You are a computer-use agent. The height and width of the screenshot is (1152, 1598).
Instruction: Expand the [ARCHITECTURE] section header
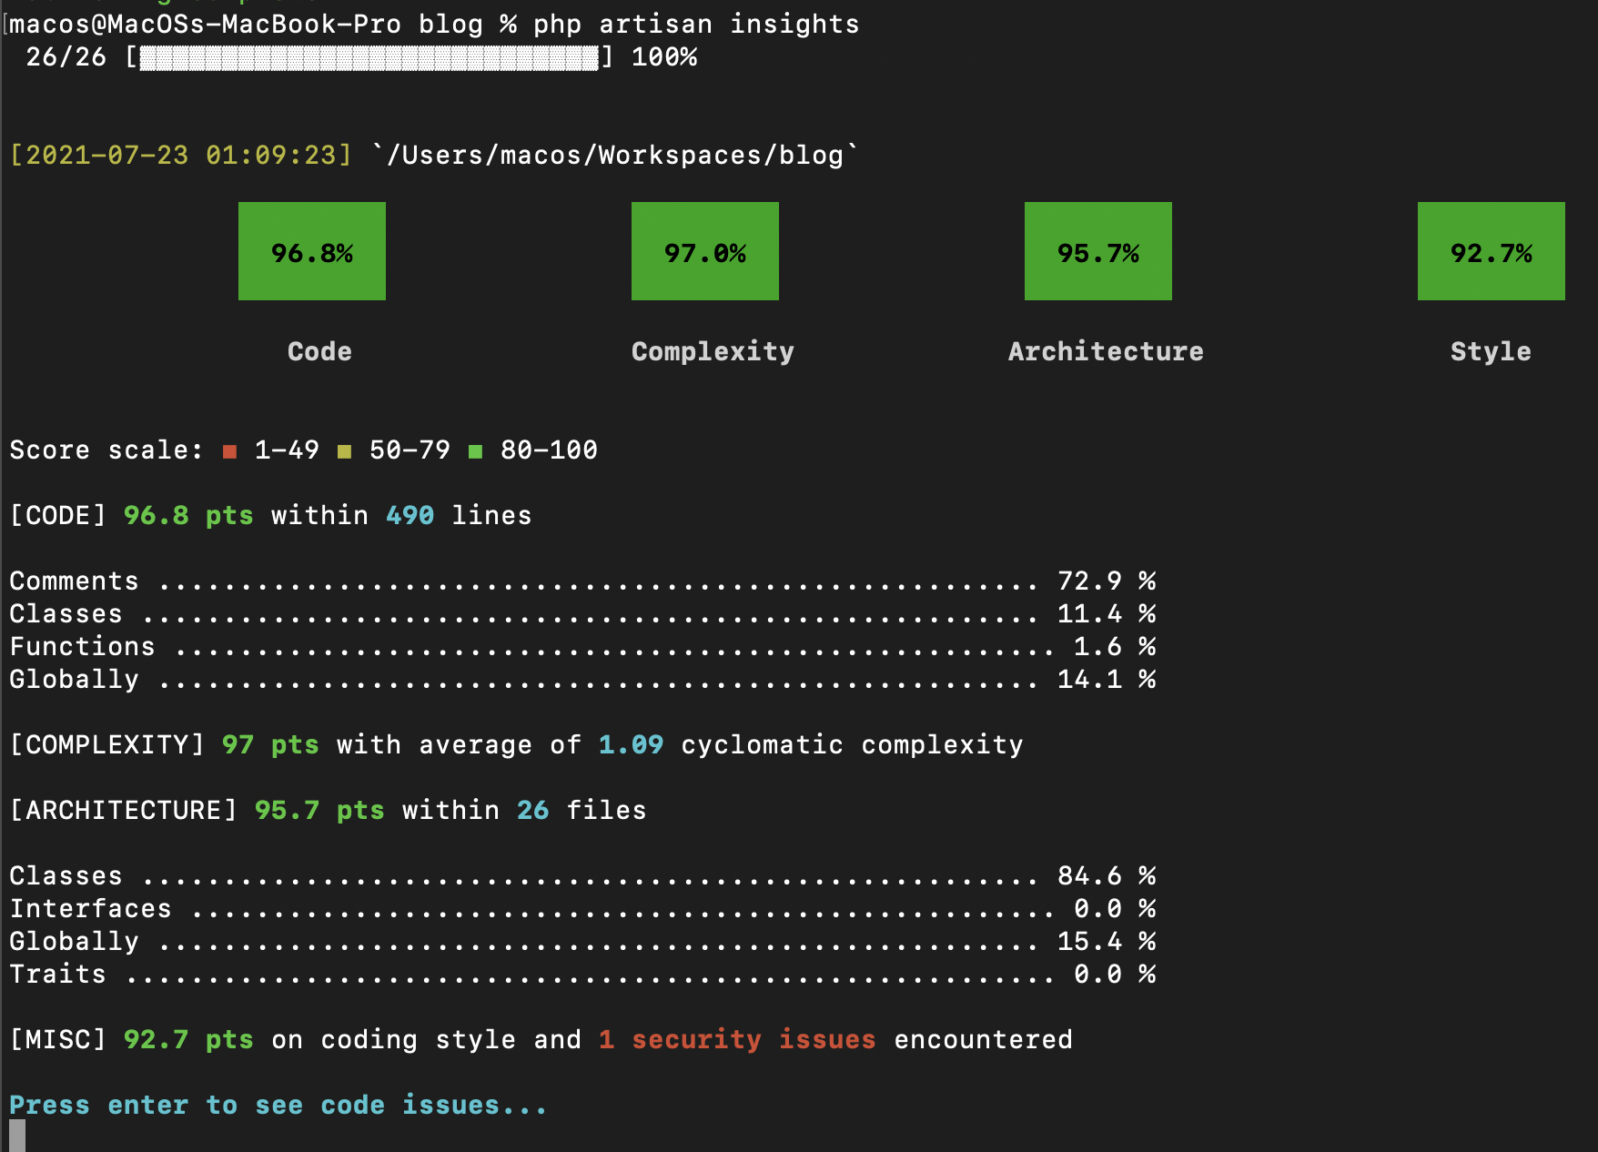(123, 810)
